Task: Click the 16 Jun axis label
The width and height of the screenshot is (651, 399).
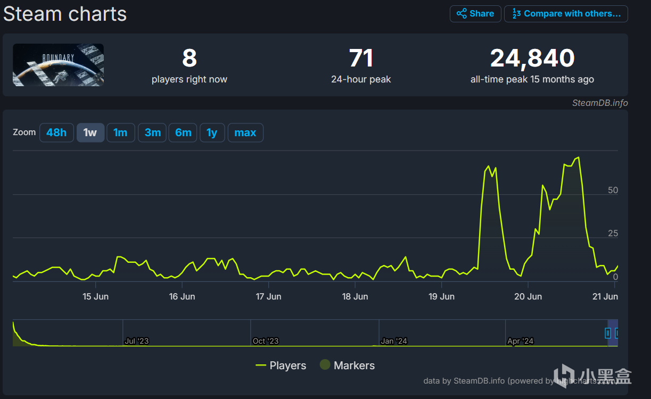Action: pos(182,296)
